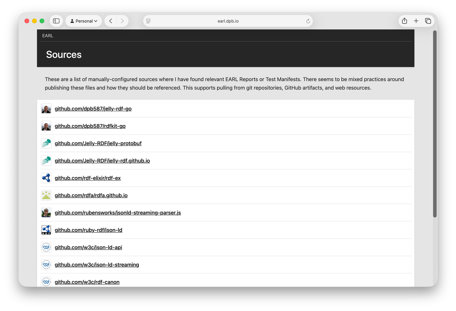Click the jellyfish icon beside jelly-protobuf
456x311 pixels.
coord(46,143)
